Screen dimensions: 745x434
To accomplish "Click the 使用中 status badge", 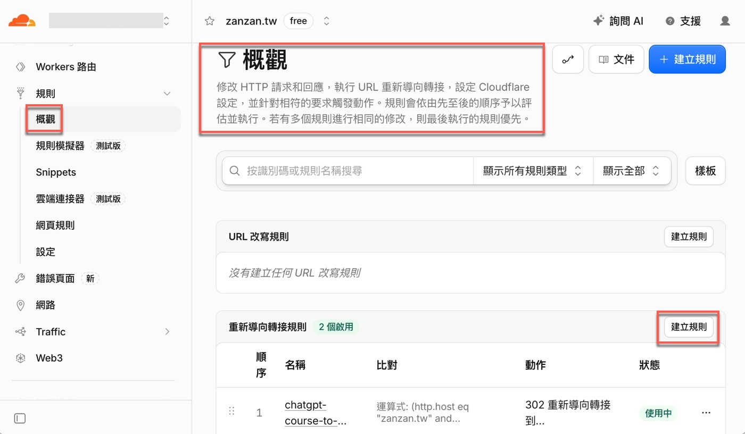I will click(658, 413).
